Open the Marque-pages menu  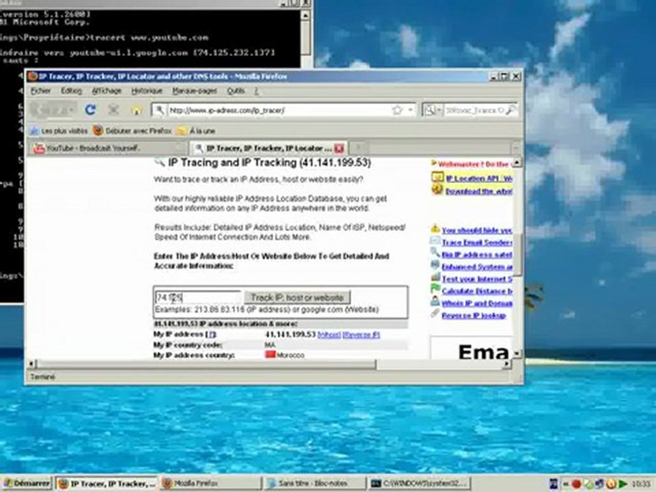(195, 91)
